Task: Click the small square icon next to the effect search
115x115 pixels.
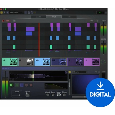Action: pos(99,72)
